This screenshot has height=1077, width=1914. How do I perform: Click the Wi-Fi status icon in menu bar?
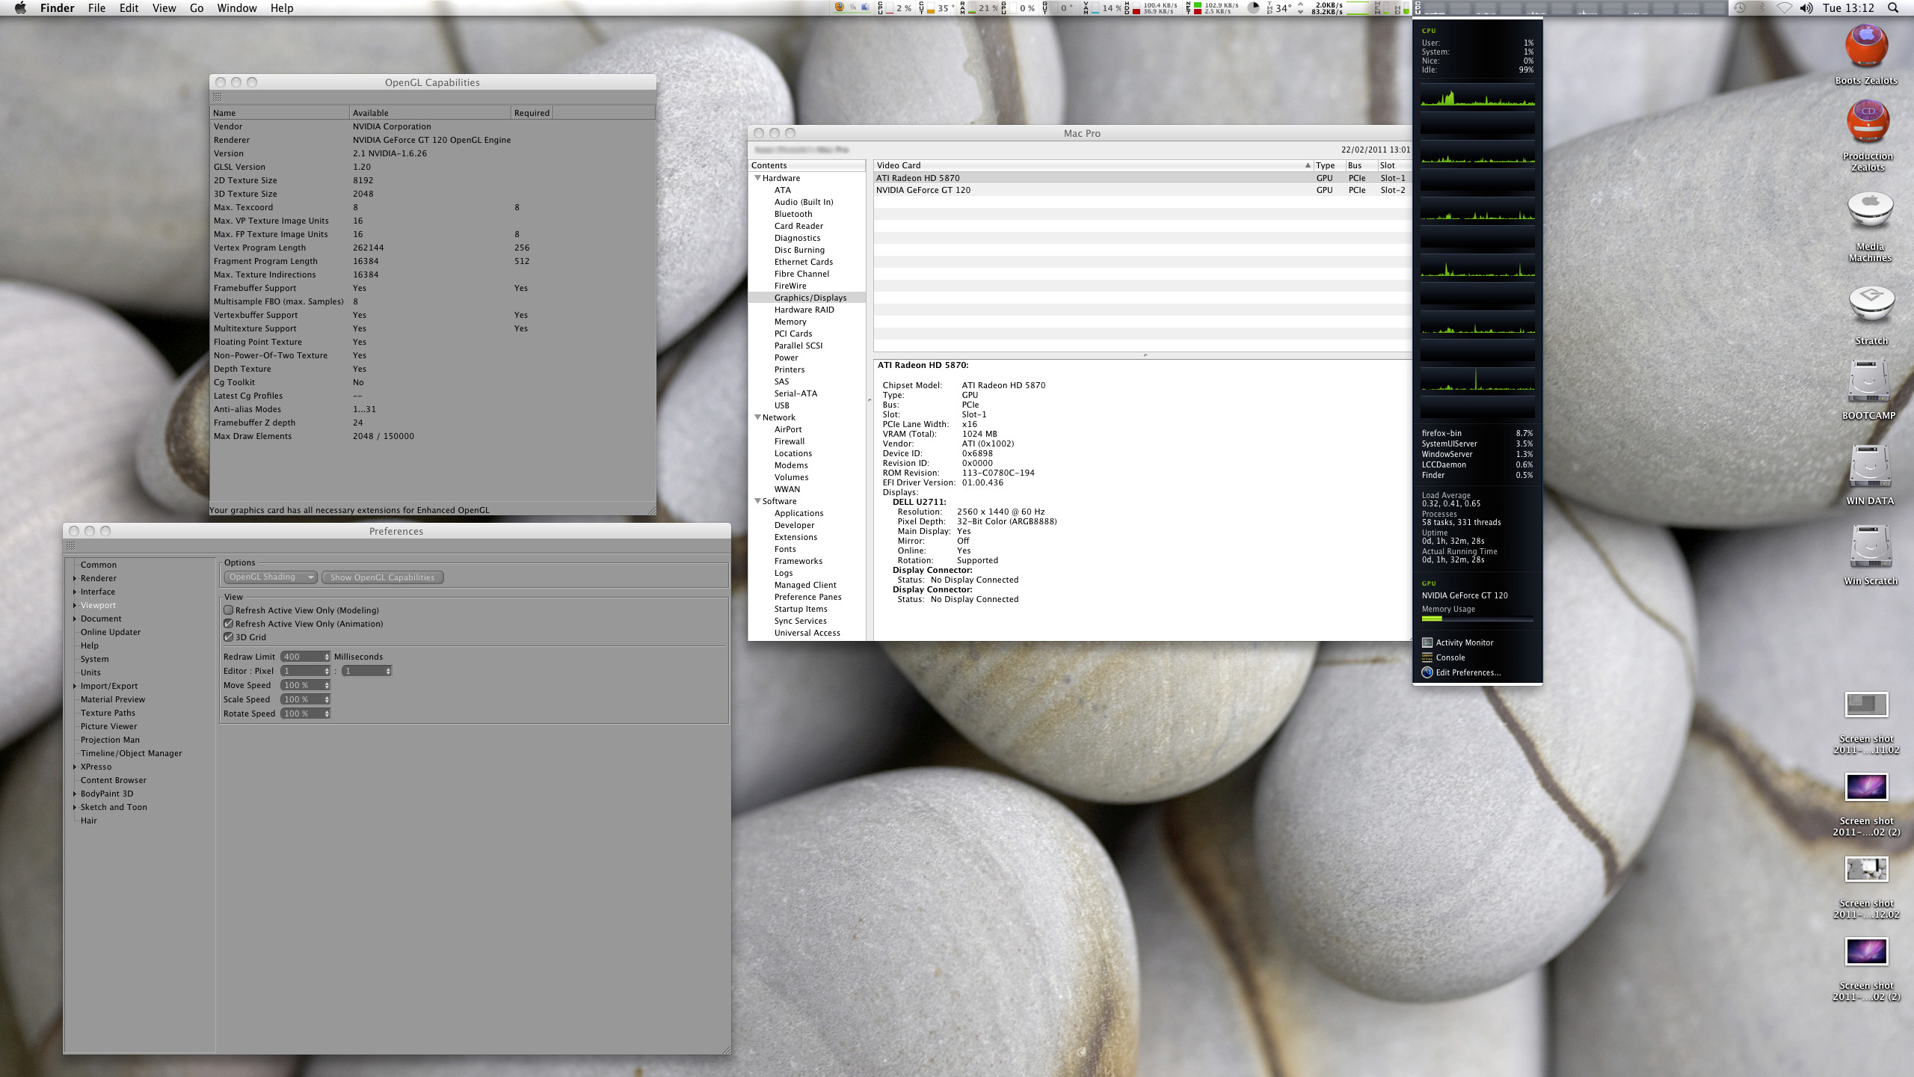pyautogui.click(x=1784, y=8)
